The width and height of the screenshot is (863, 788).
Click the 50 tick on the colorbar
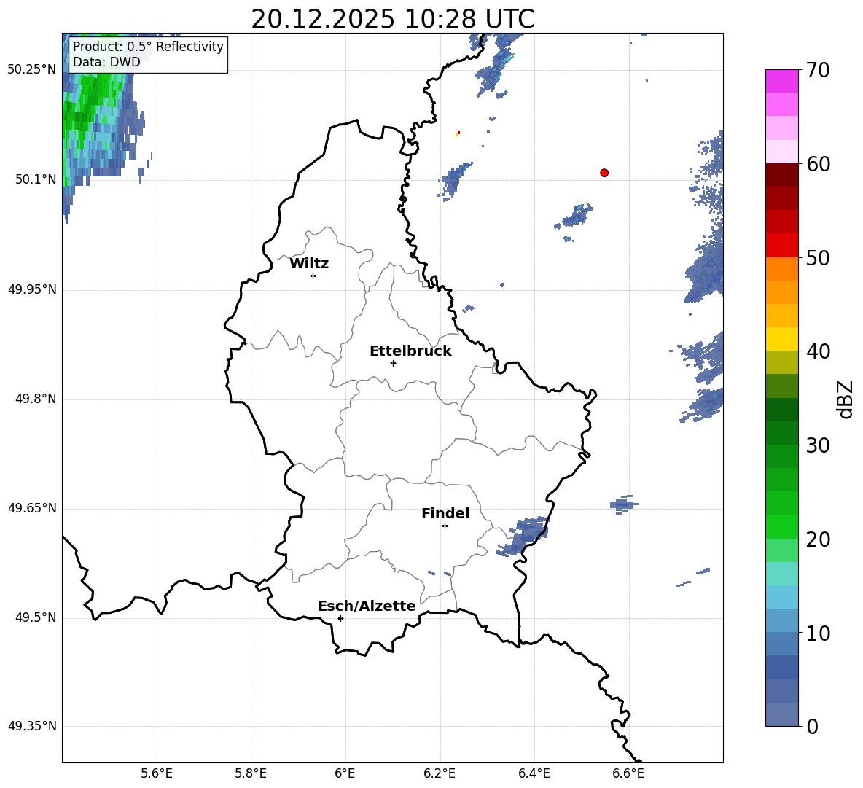coord(818,257)
